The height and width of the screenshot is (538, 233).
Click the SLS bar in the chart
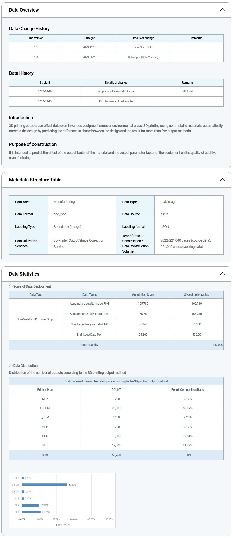point(31,512)
